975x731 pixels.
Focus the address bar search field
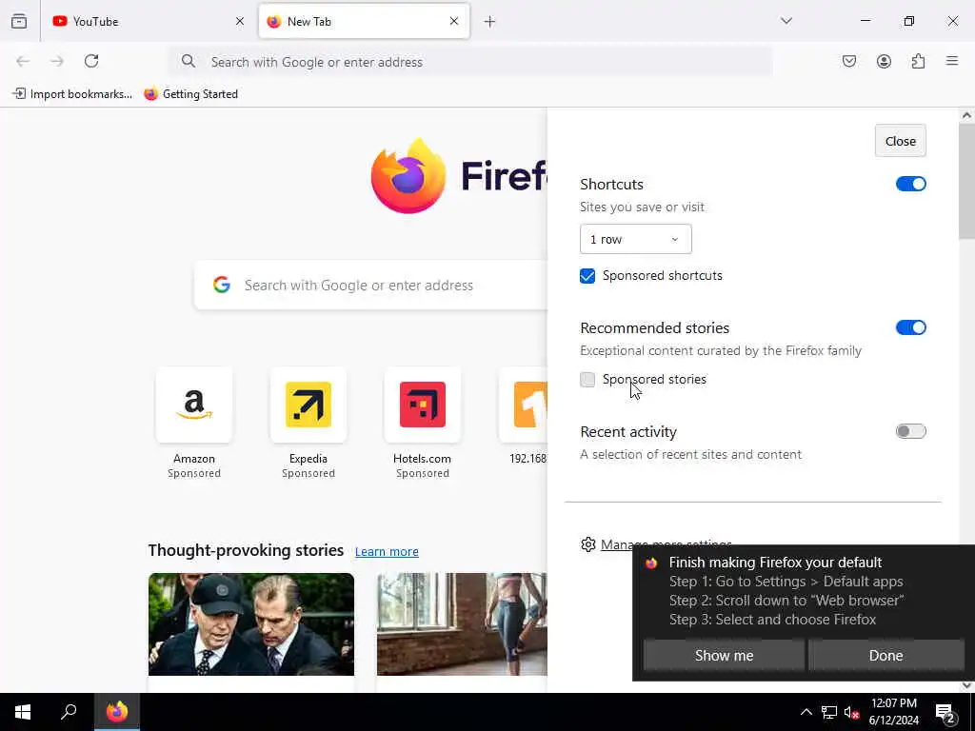click(x=470, y=62)
